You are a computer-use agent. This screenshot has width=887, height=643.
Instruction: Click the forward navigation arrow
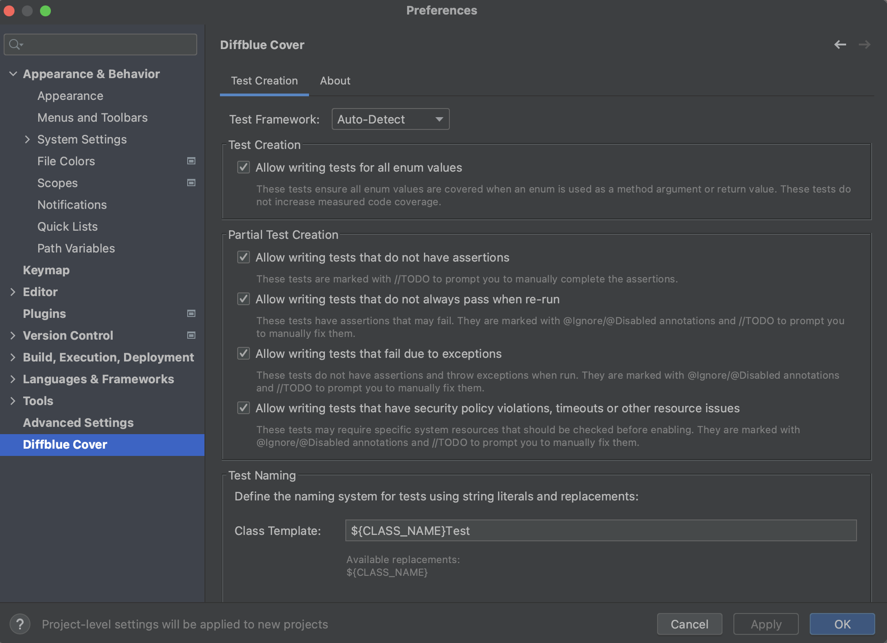[864, 45]
